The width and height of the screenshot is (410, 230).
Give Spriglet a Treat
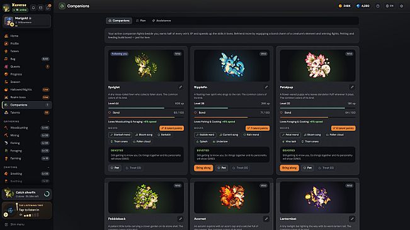tap(134, 168)
